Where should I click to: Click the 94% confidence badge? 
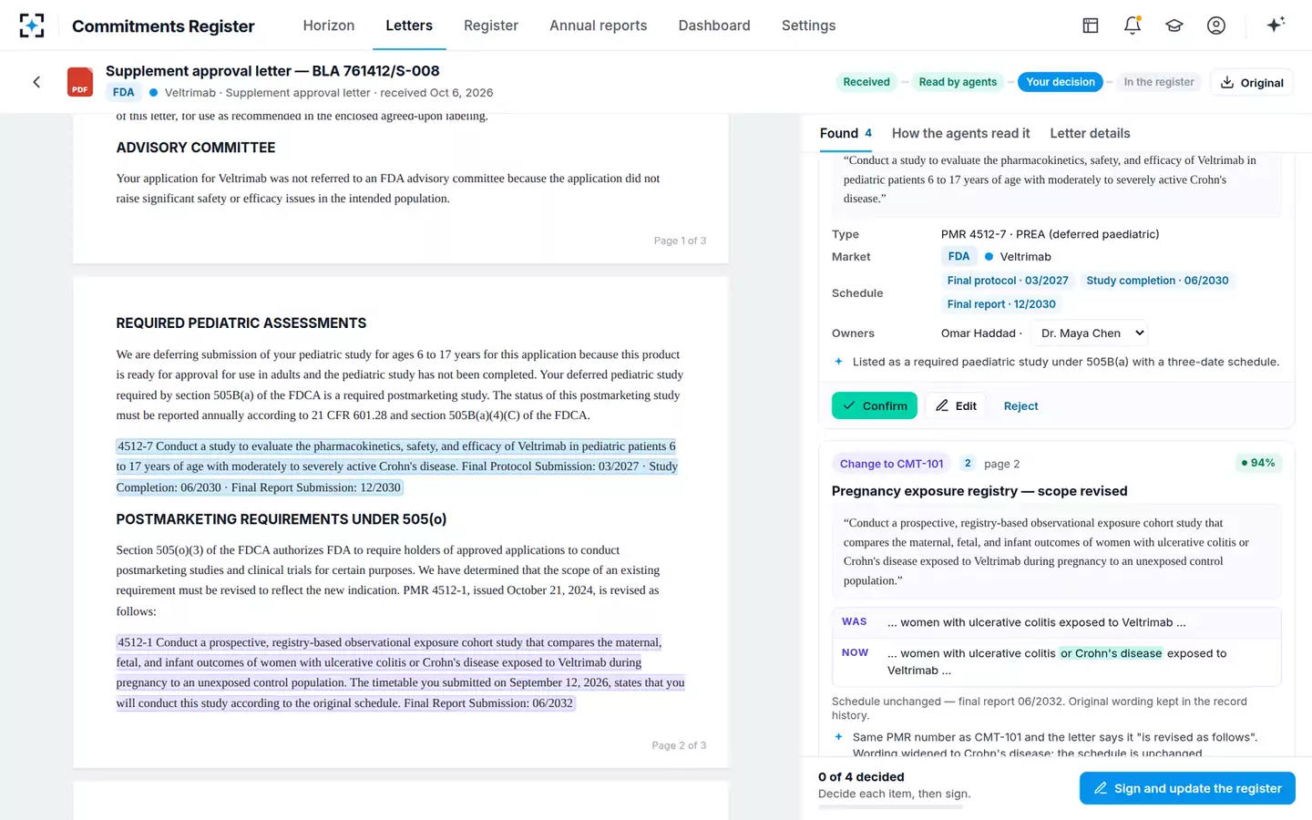(x=1257, y=463)
